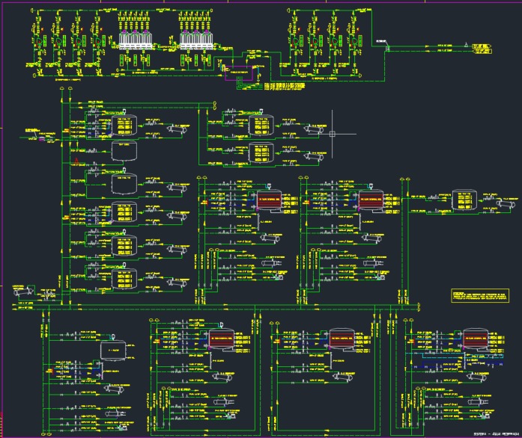Select the yellow bordered notes box
The height and width of the screenshot is (438, 522).
click(480, 295)
